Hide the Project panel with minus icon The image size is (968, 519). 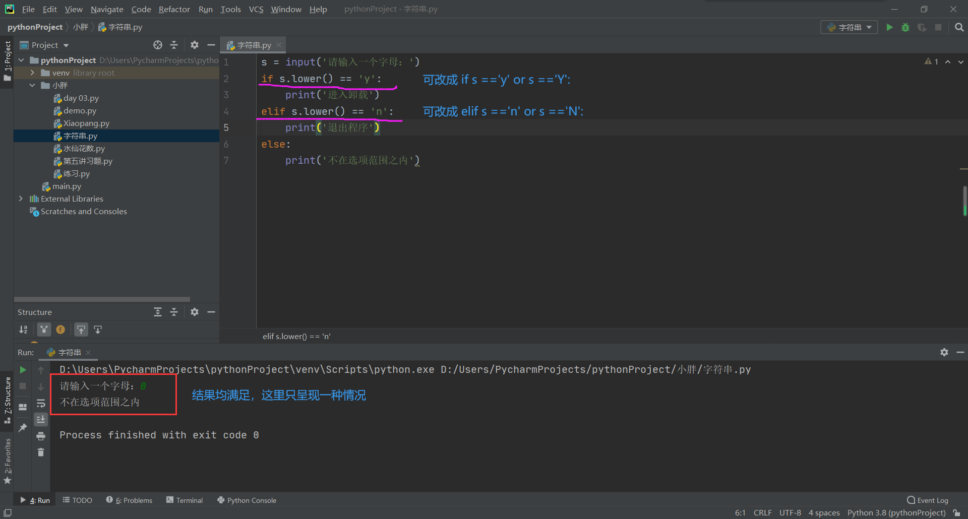(211, 45)
